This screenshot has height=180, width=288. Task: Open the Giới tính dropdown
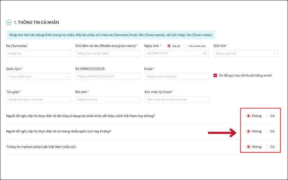click(246, 53)
